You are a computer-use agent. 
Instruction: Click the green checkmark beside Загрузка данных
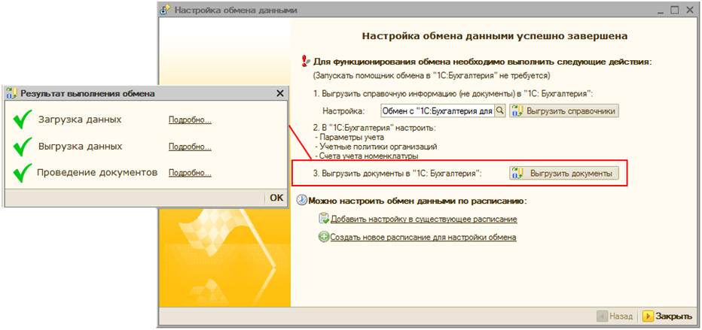(24, 120)
